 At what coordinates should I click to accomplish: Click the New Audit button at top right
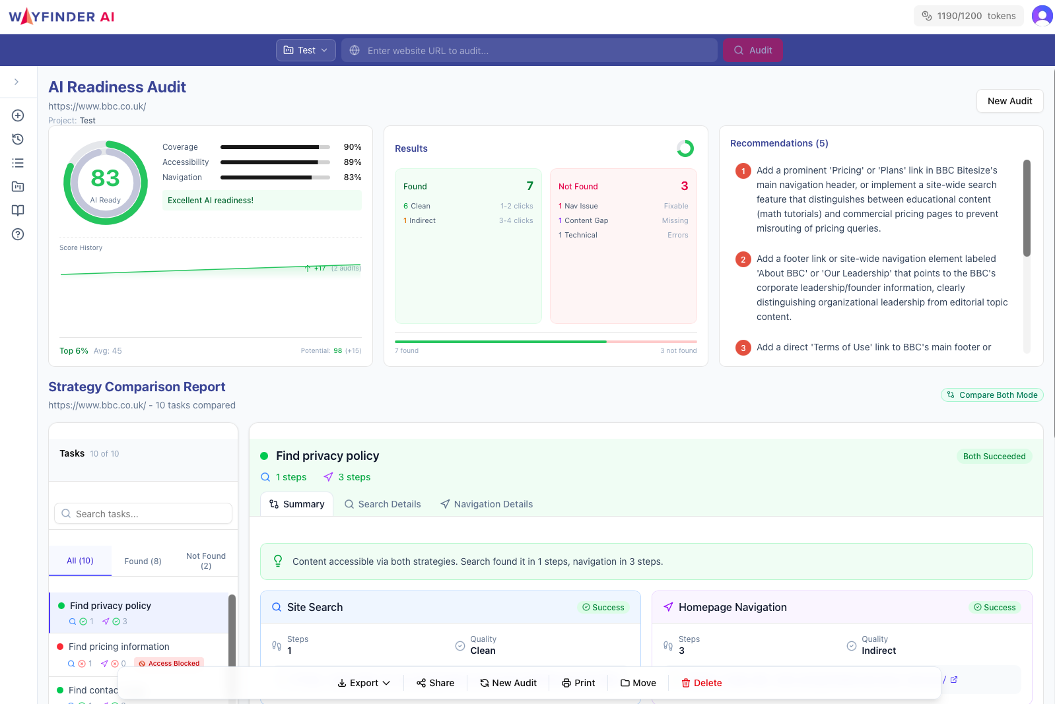pos(1009,101)
